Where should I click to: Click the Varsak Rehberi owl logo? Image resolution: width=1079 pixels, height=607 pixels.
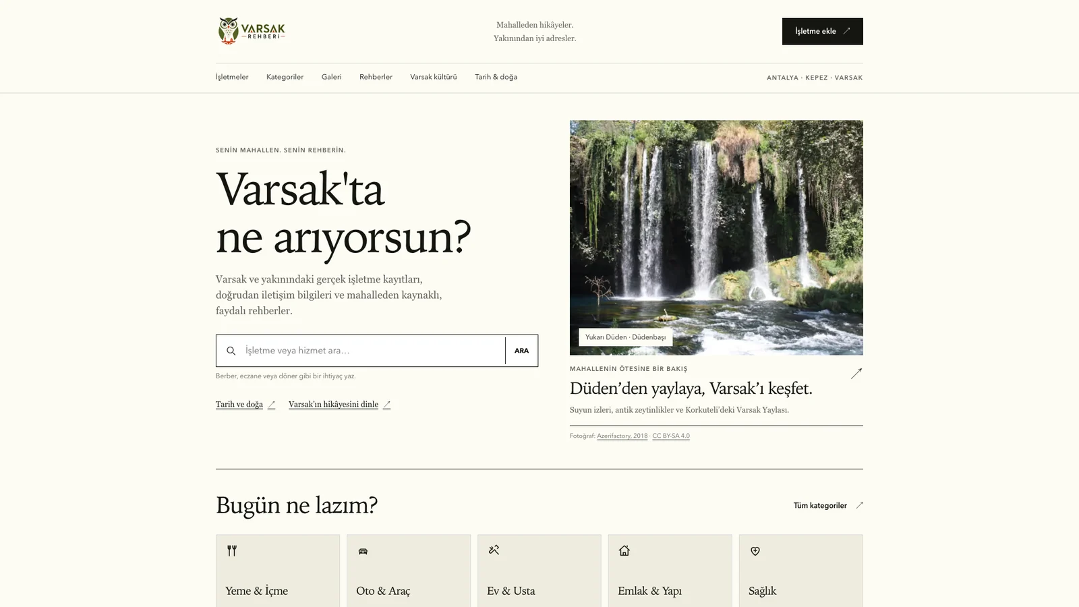(x=252, y=31)
